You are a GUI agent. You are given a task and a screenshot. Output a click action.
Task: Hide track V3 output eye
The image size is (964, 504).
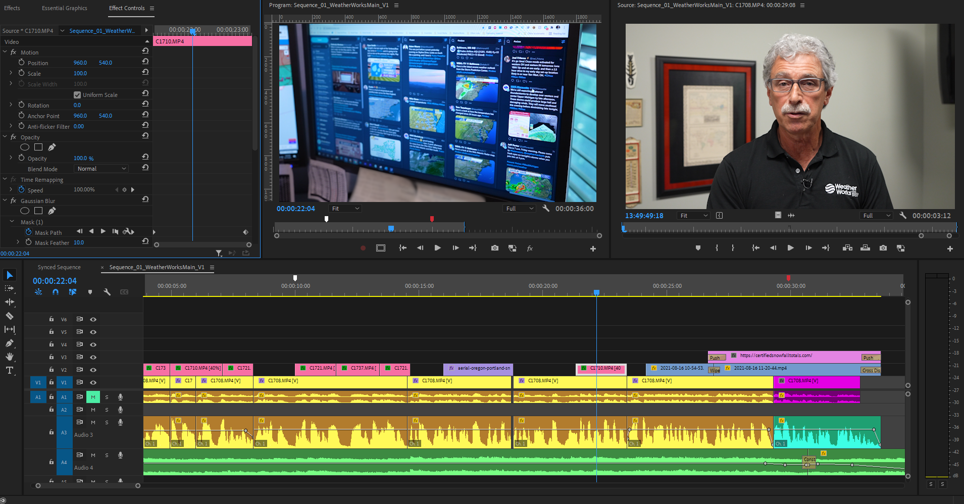tap(93, 357)
